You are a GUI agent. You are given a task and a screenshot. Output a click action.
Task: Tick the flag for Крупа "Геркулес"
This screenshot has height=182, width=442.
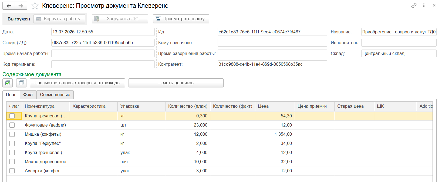pos(12,143)
